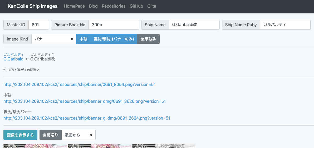The height and width of the screenshot is (148, 314).
Task: Click the Picture Book No field 390b
Action: point(114,25)
